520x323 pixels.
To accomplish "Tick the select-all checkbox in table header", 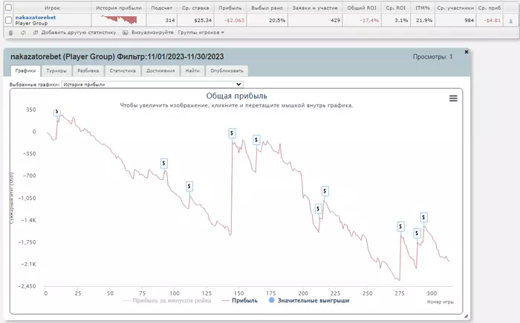I will (9, 7).
